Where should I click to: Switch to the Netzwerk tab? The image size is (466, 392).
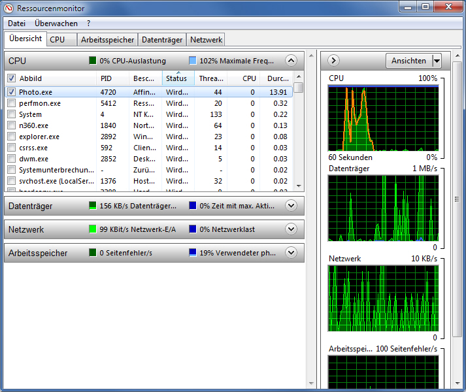point(206,40)
